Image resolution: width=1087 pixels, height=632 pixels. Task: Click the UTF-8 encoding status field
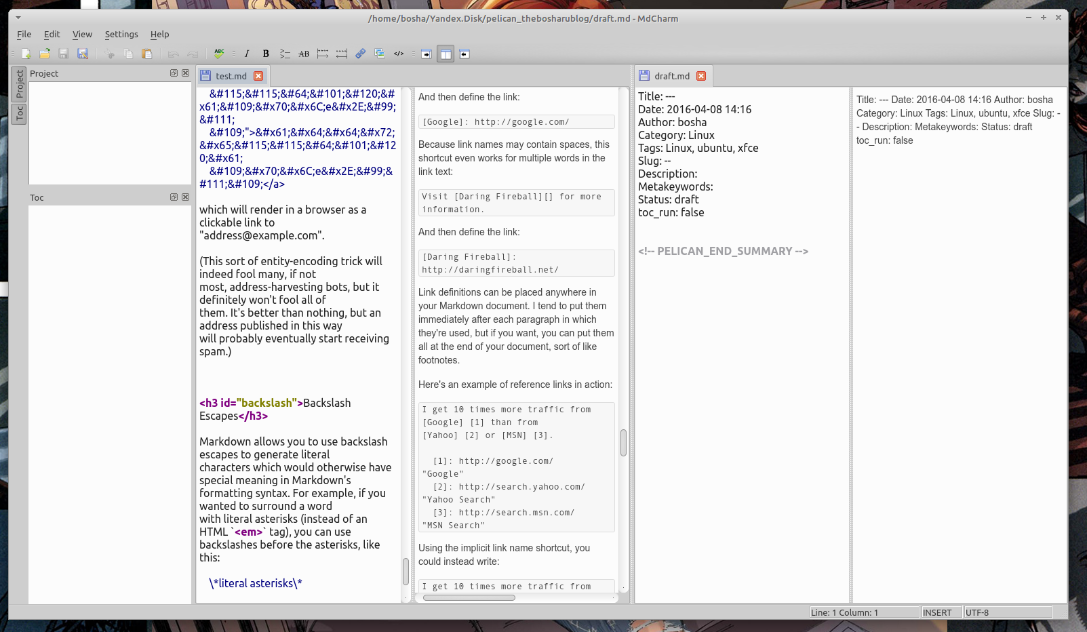coord(1008,612)
